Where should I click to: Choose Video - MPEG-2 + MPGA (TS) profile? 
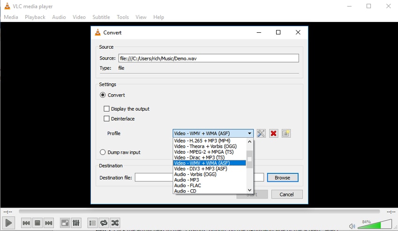210,152
